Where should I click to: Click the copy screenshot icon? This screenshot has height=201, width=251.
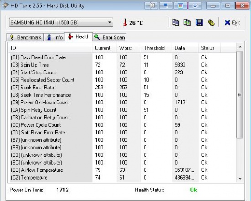(187, 22)
